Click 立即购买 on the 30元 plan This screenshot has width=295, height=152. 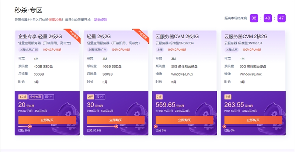coord(116,120)
